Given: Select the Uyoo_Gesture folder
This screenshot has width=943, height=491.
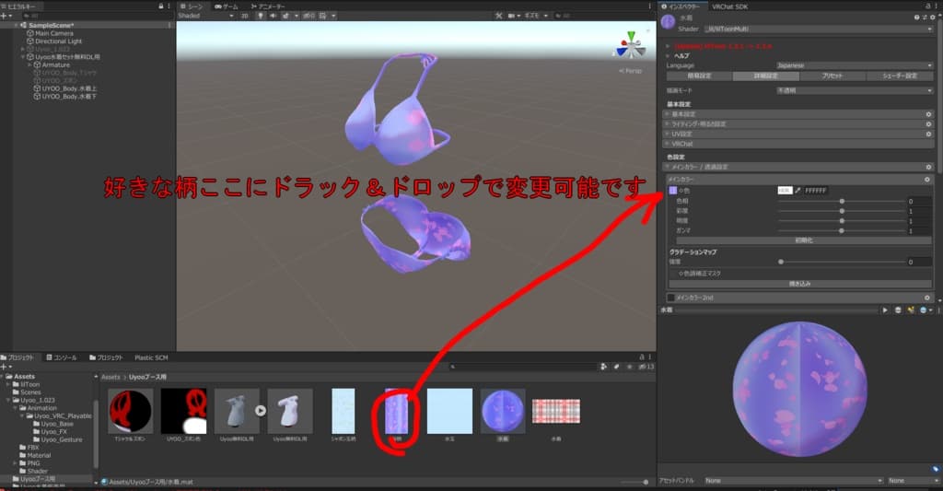Looking at the screenshot, I should pos(57,439).
